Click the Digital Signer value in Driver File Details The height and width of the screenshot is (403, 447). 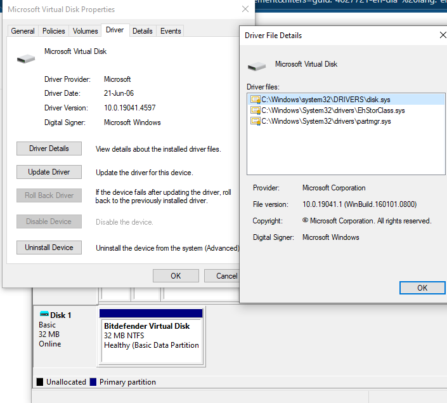331,237
